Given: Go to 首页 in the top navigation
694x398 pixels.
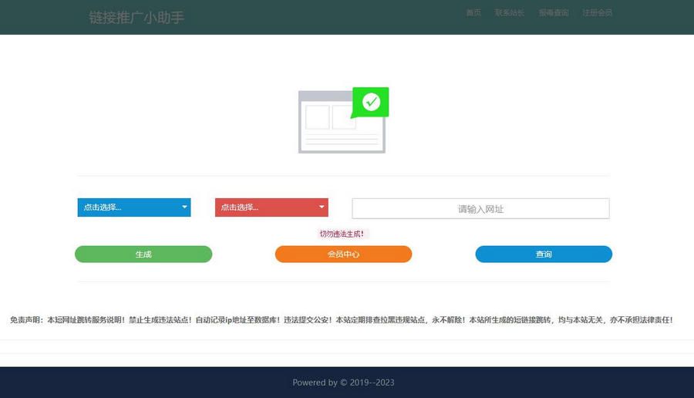Looking at the screenshot, I should pyautogui.click(x=473, y=12).
